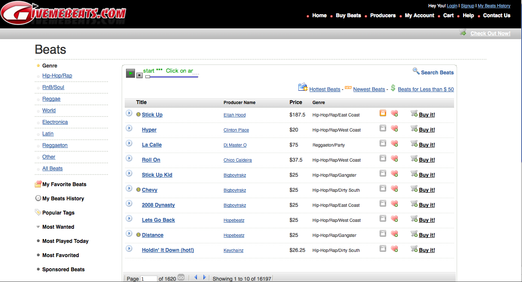Expand Sponsored Beats section
This screenshot has height=282, width=522.
click(x=63, y=270)
